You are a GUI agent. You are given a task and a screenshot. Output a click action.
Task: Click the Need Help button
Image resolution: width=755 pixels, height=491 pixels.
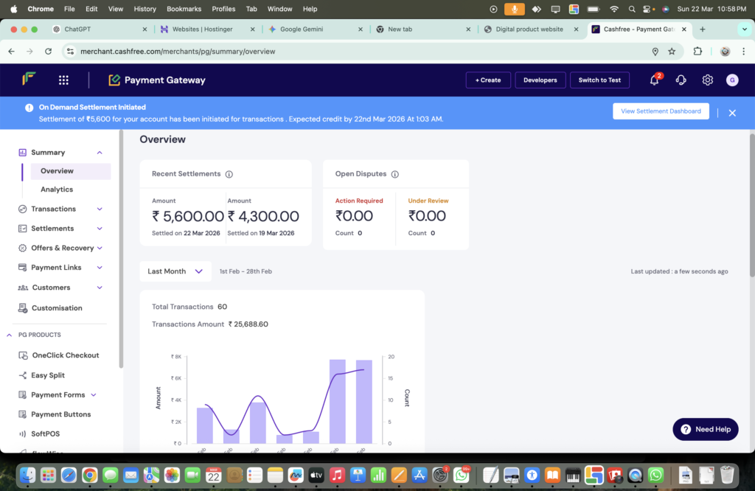(706, 429)
